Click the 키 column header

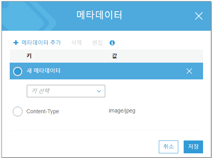(x=29, y=56)
